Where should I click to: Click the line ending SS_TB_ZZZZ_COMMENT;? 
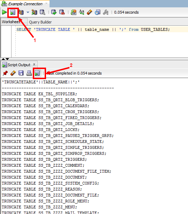click(43, 165)
